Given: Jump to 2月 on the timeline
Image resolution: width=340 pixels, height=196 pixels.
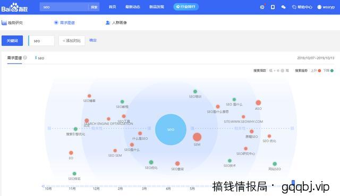Looking at the screenshot, I should tap(120, 189).
